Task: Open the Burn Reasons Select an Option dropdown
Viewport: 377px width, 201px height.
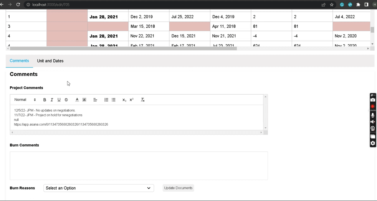Action: (x=99, y=188)
